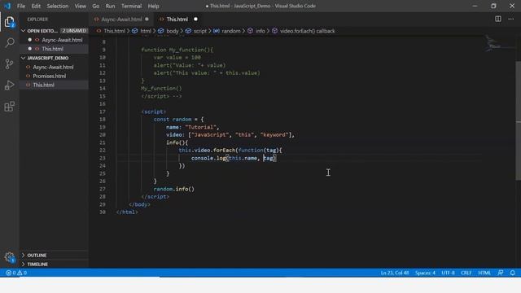
Task: Change CRLF end of line sequence
Action: coord(466,273)
